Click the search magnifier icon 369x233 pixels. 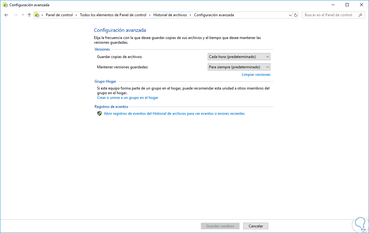tap(360, 15)
